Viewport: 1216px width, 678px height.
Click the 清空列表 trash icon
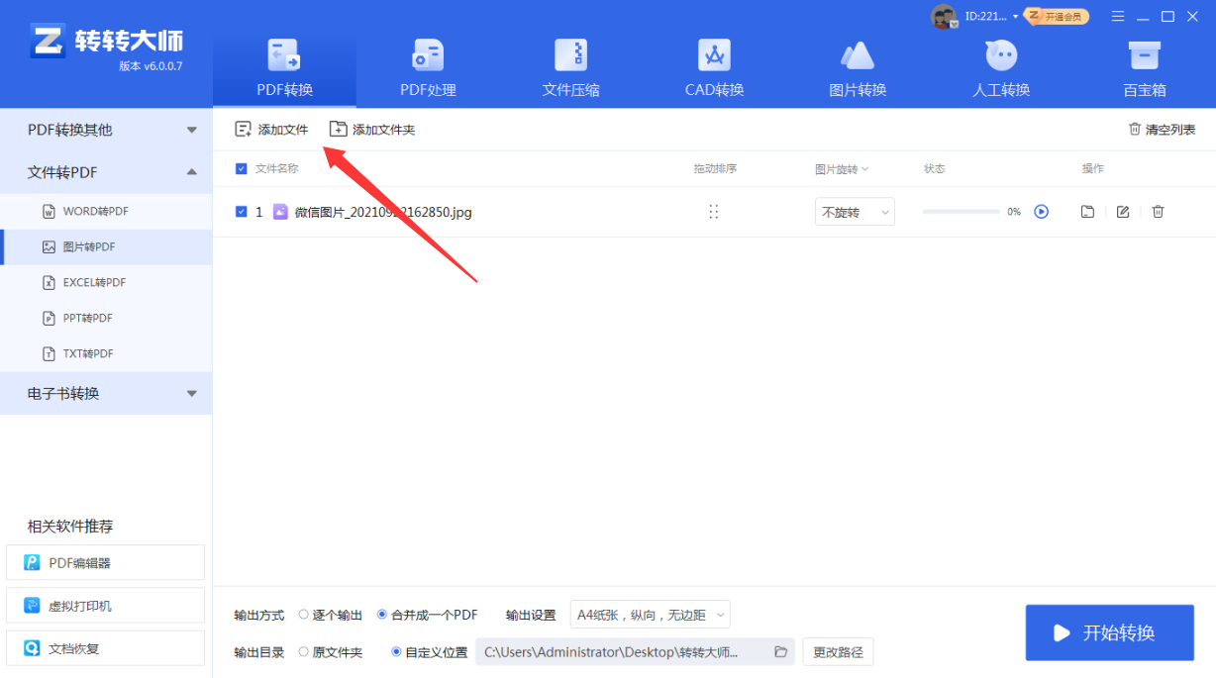pyautogui.click(x=1135, y=130)
